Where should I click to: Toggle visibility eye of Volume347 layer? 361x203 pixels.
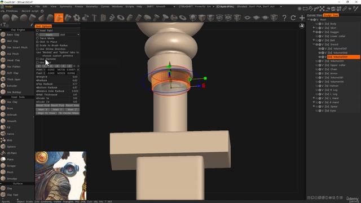tap(320, 48)
